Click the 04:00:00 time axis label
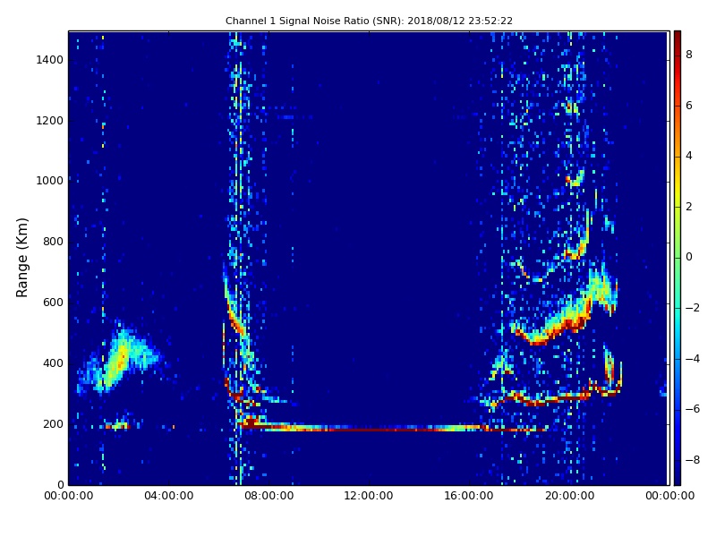716x537 pixels. pyautogui.click(x=169, y=496)
